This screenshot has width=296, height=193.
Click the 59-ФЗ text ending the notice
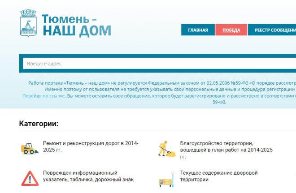tap(219, 102)
